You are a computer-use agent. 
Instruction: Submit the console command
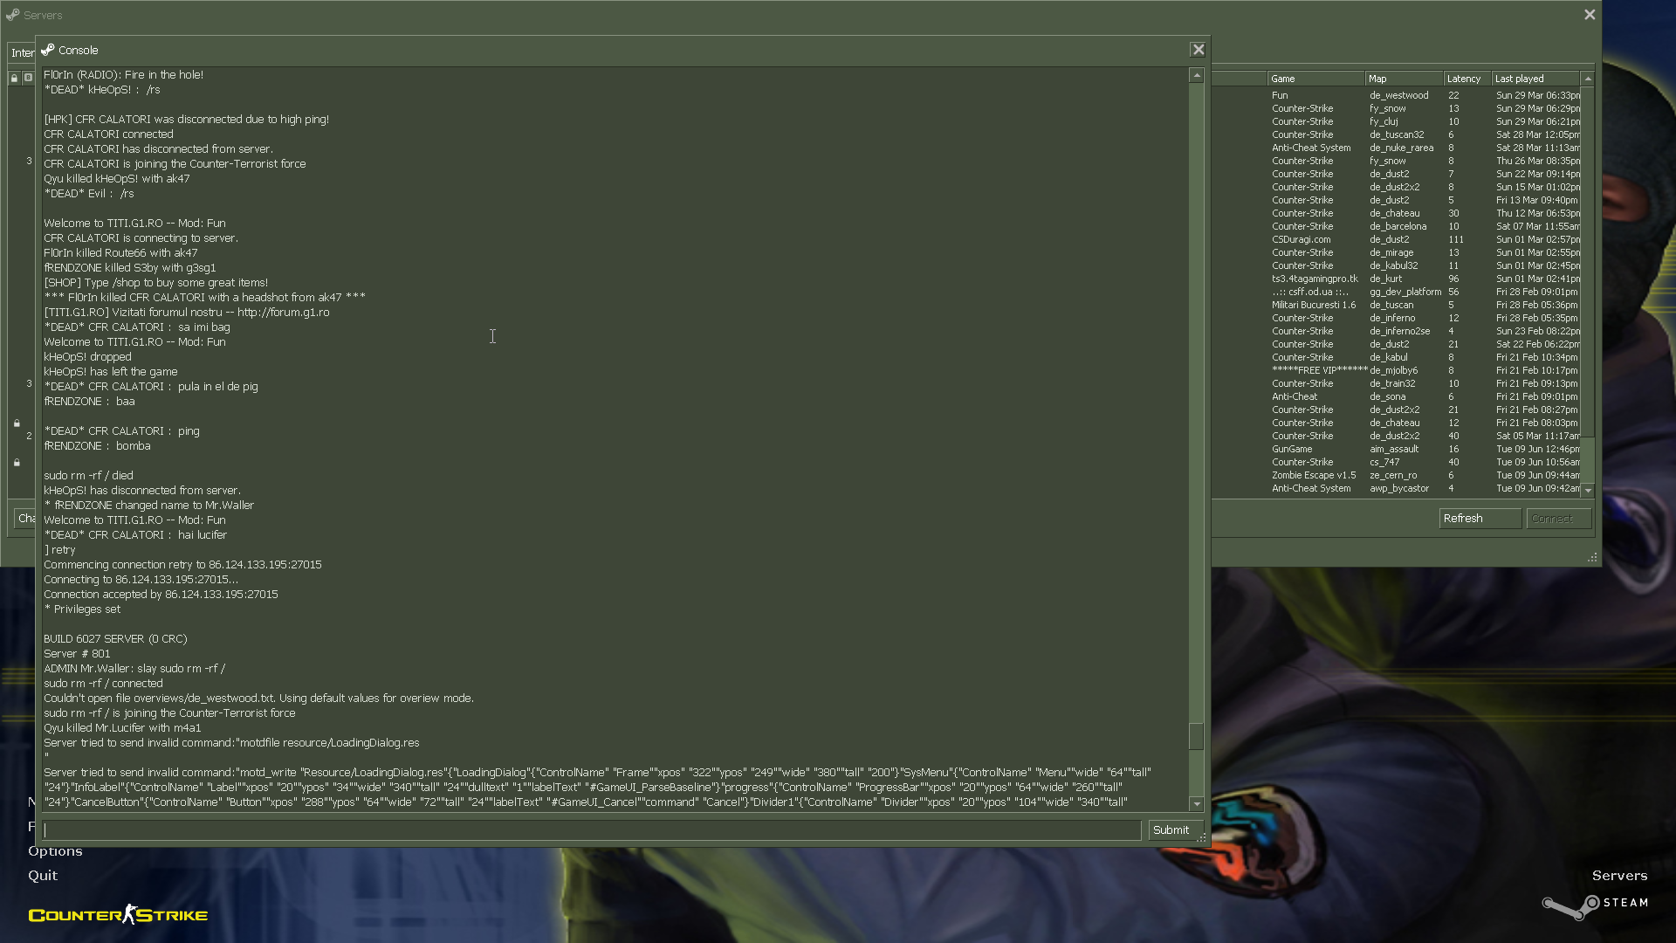1175,830
